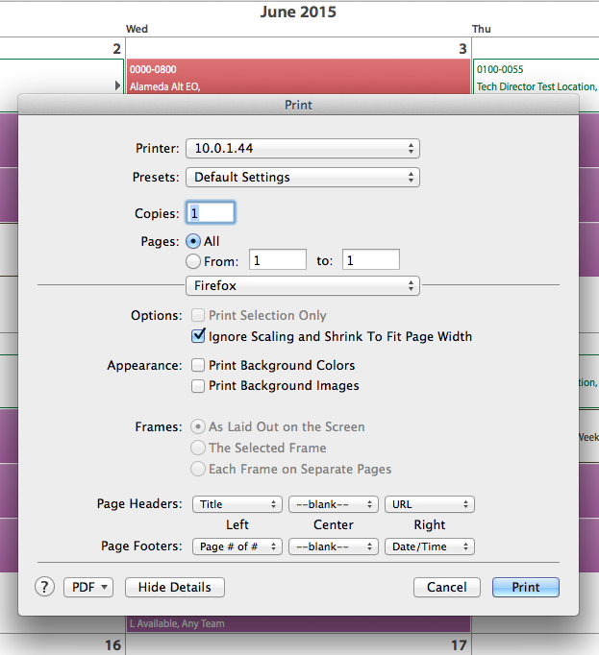Click the arrow marker beside Alameda event
The height and width of the screenshot is (655, 599).
[x=117, y=85]
